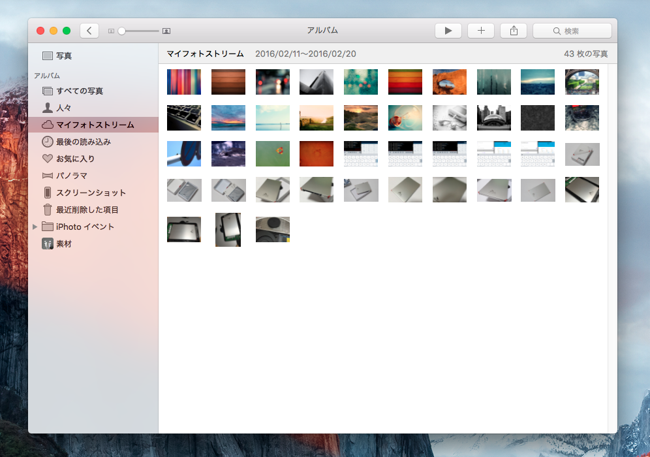Click the plus add-to-album button
Image resolution: width=650 pixels, height=457 pixels.
click(x=481, y=31)
